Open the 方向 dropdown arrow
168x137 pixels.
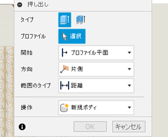pyautogui.click(x=129, y=69)
